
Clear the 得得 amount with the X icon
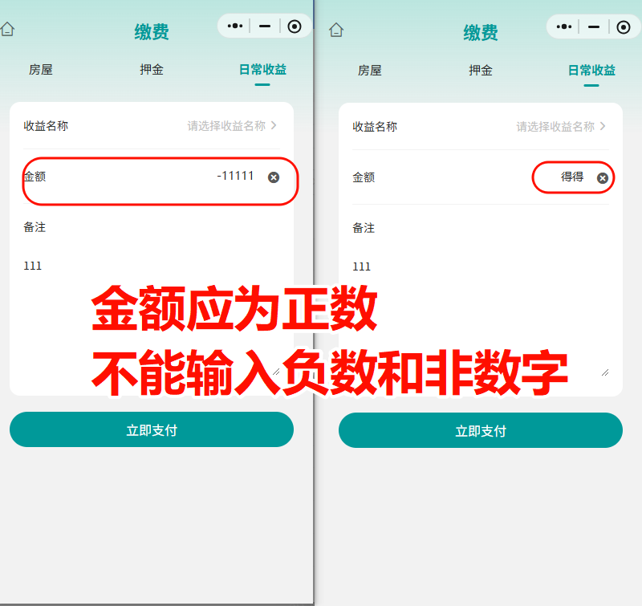603,178
